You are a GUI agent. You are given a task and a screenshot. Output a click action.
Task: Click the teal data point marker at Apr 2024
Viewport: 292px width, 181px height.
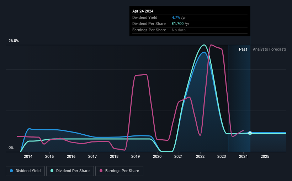250,134
